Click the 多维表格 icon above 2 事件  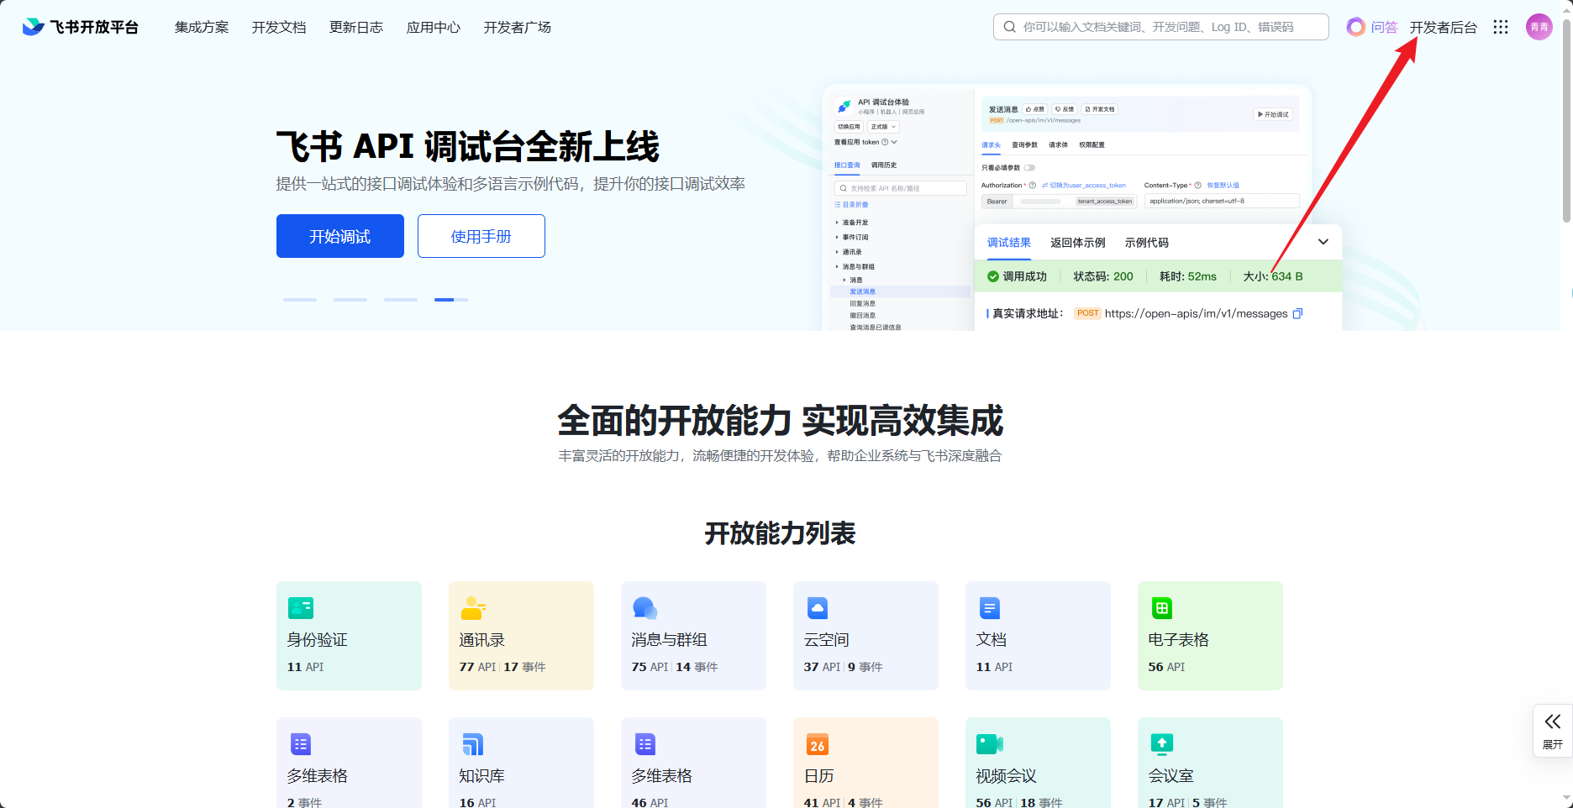click(x=301, y=744)
